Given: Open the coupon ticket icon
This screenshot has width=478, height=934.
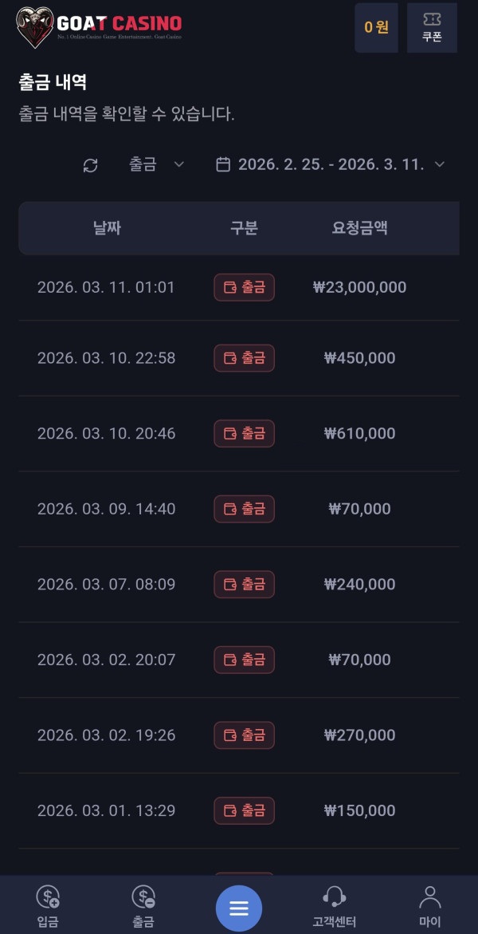Looking at the screenshot, I should pyautogui.click(x=432, y=20).
